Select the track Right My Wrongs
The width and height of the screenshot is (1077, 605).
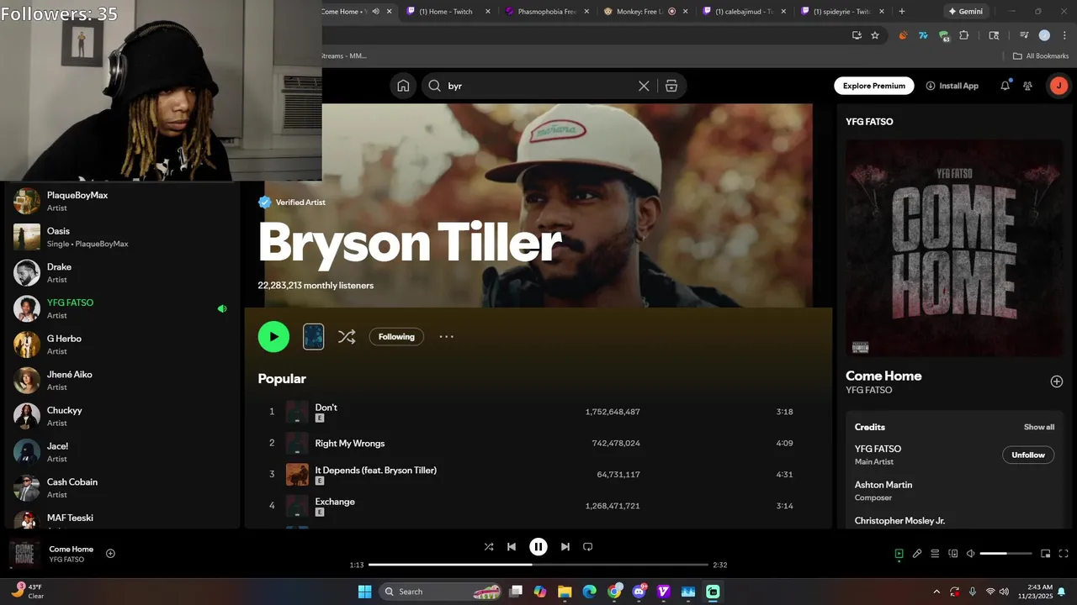coord(350,443)
